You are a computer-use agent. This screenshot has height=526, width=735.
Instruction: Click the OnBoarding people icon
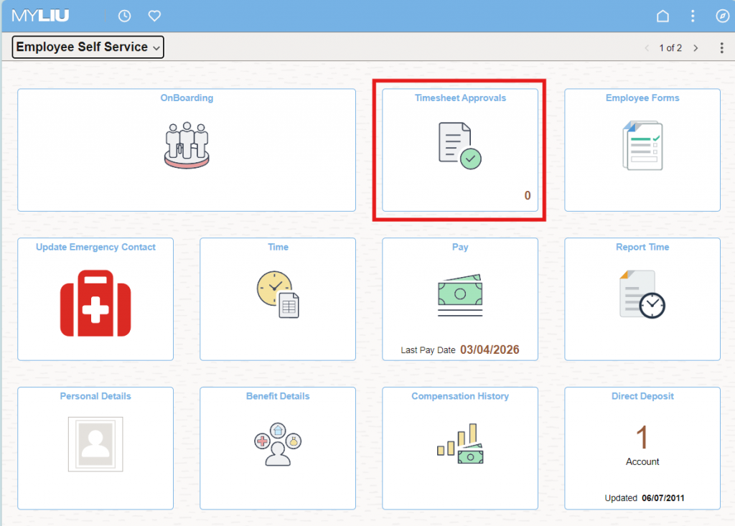coord(187,145)
